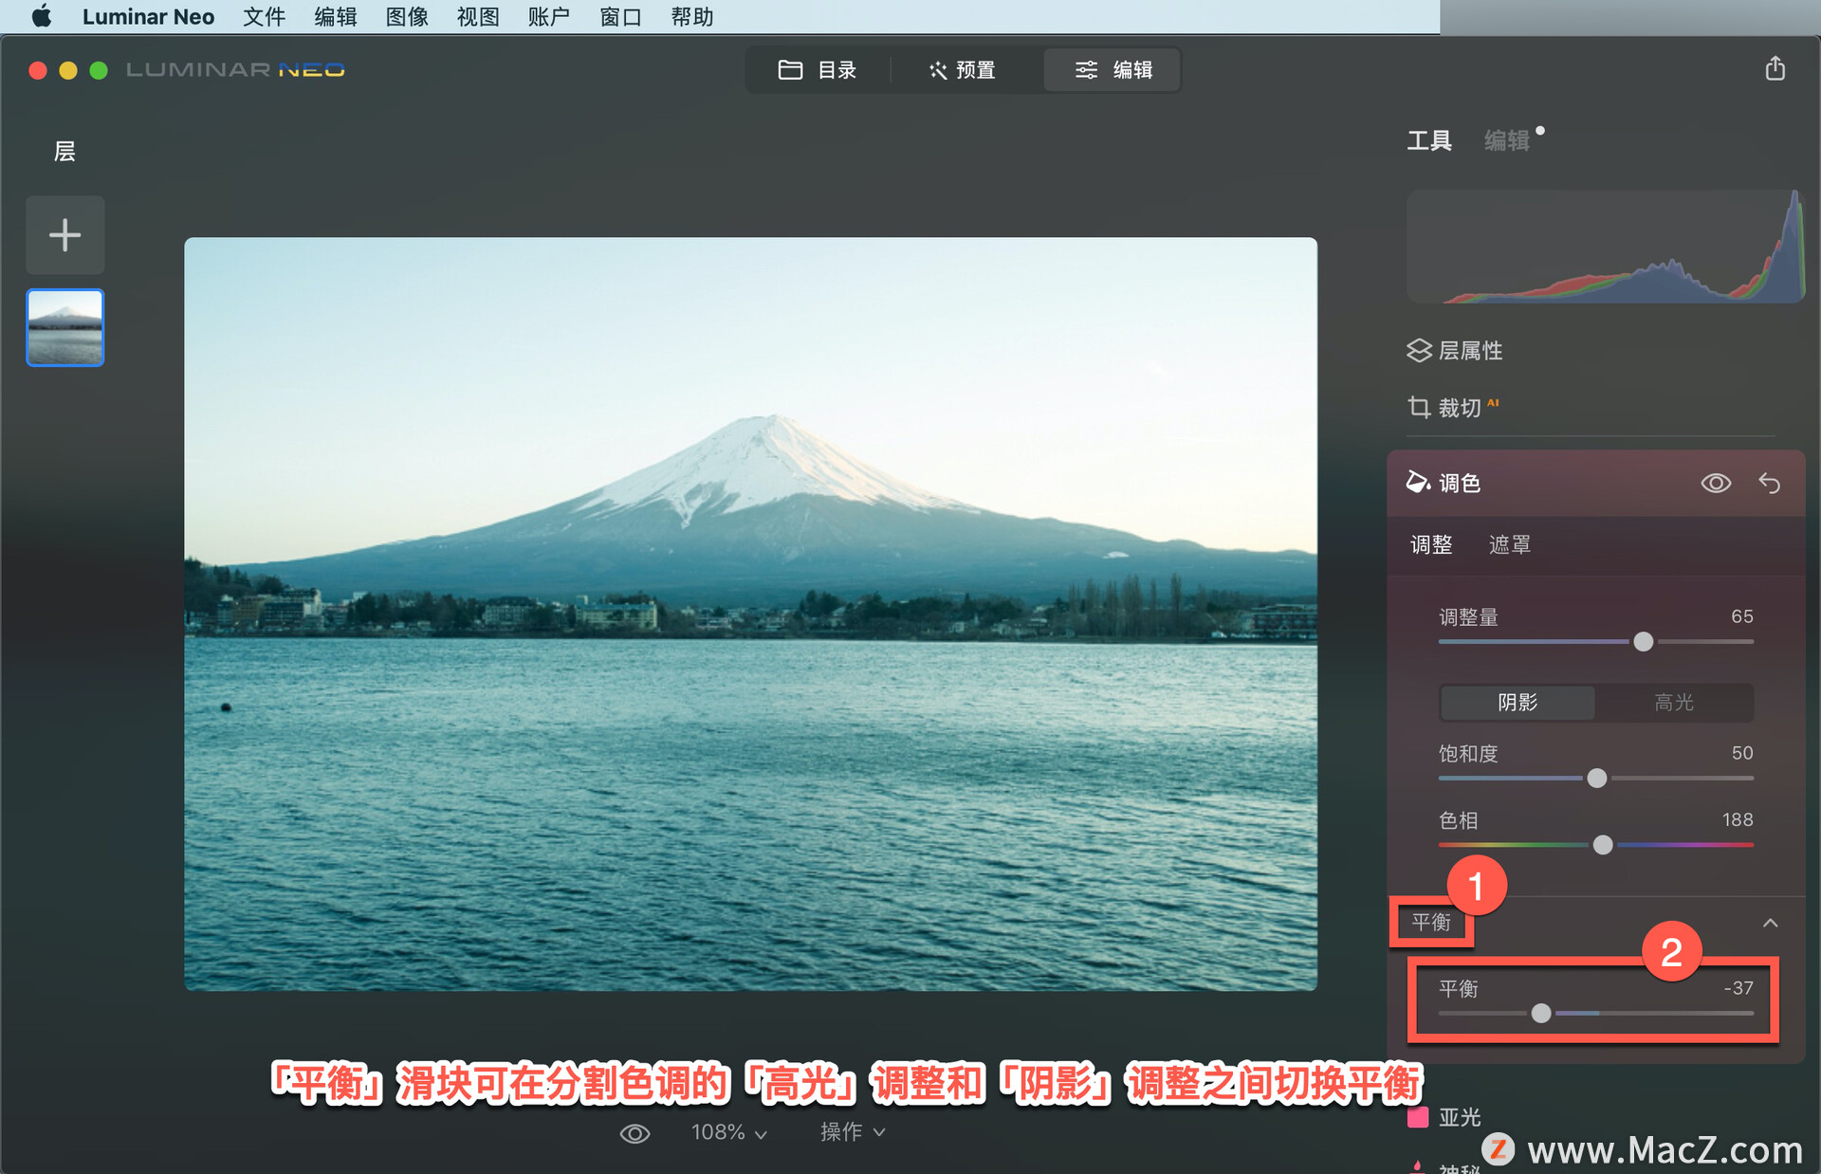Open the 窗口 menu
This screenshot has height=1174, width=1821.
pyautogui.click(x=620, y=16)
